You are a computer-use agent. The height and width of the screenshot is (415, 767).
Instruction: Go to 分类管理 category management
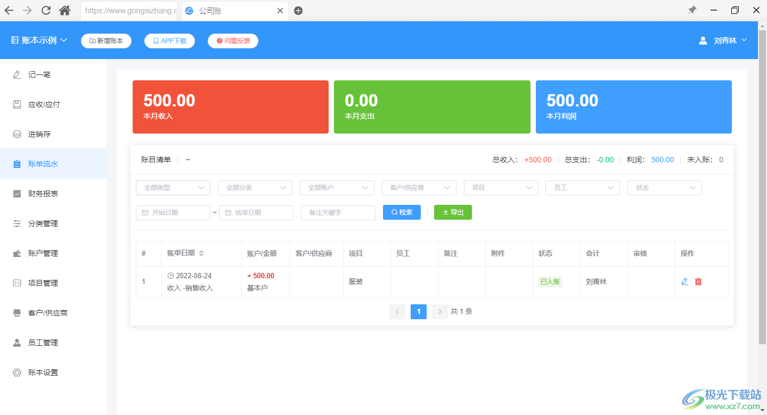tap(42, 223)
